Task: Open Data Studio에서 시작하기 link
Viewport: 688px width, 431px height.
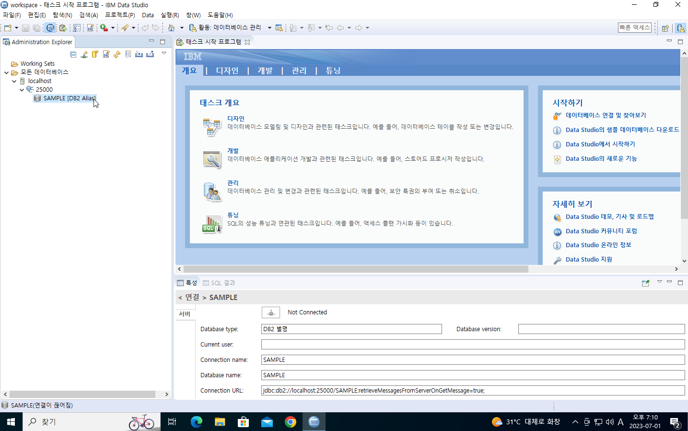Action: point(600,144)
